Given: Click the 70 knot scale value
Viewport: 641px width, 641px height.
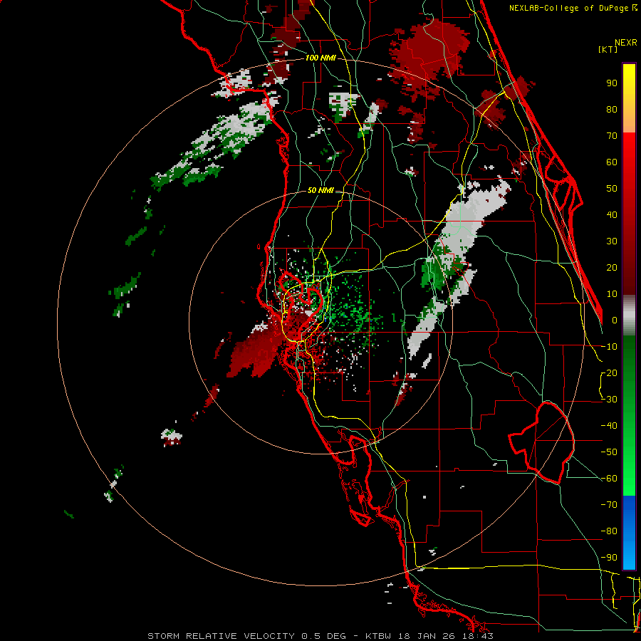Looking at the screenshot, I should coord(612,136).
